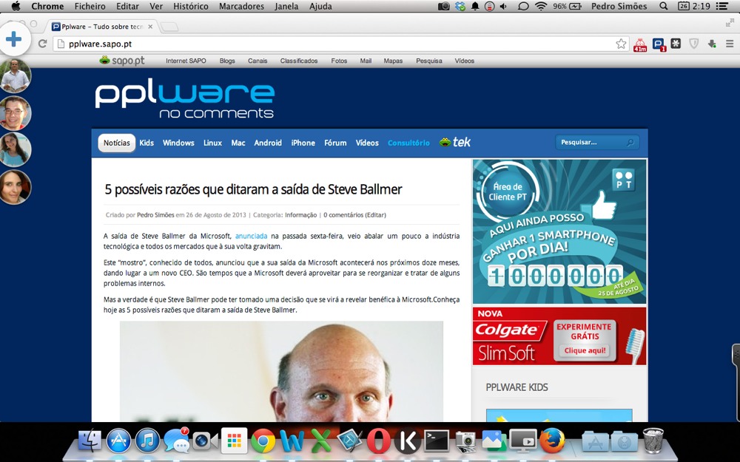Launch Opera browser from the dock
Viewport: 740px width, 462px height.
(x=378, y=441)
